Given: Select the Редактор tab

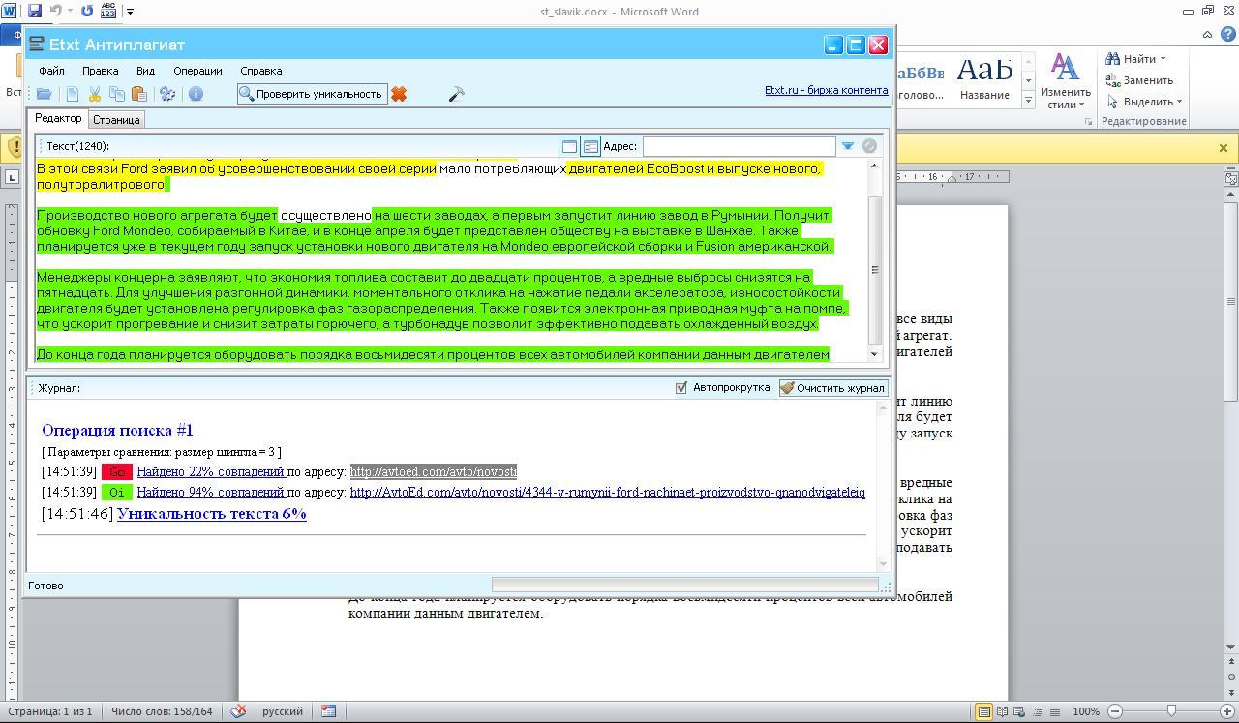Looking at the screenshot, I should point(58,118).
